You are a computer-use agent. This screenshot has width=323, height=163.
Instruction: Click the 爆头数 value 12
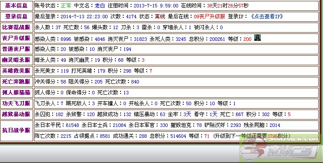[115, 27]
